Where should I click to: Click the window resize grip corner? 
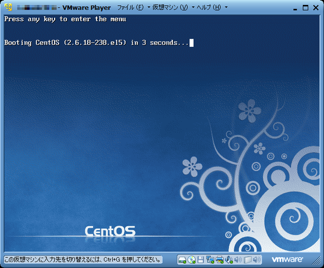pos(316,261)
